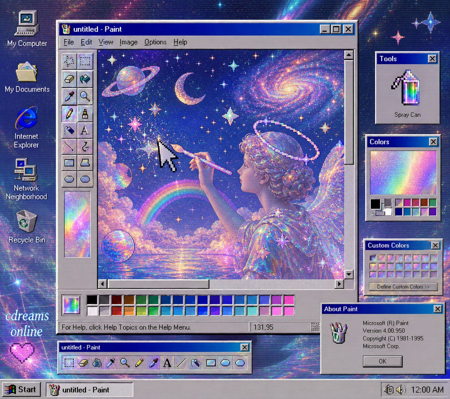Select the magnifier in the horizontal tool strip

pyautogui.click(x=125, y=363)
